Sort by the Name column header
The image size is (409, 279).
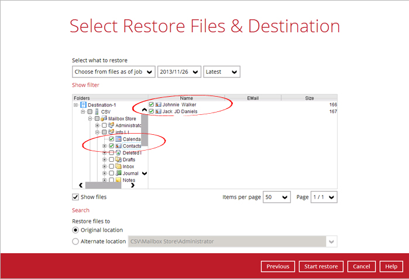click(186, 98)
